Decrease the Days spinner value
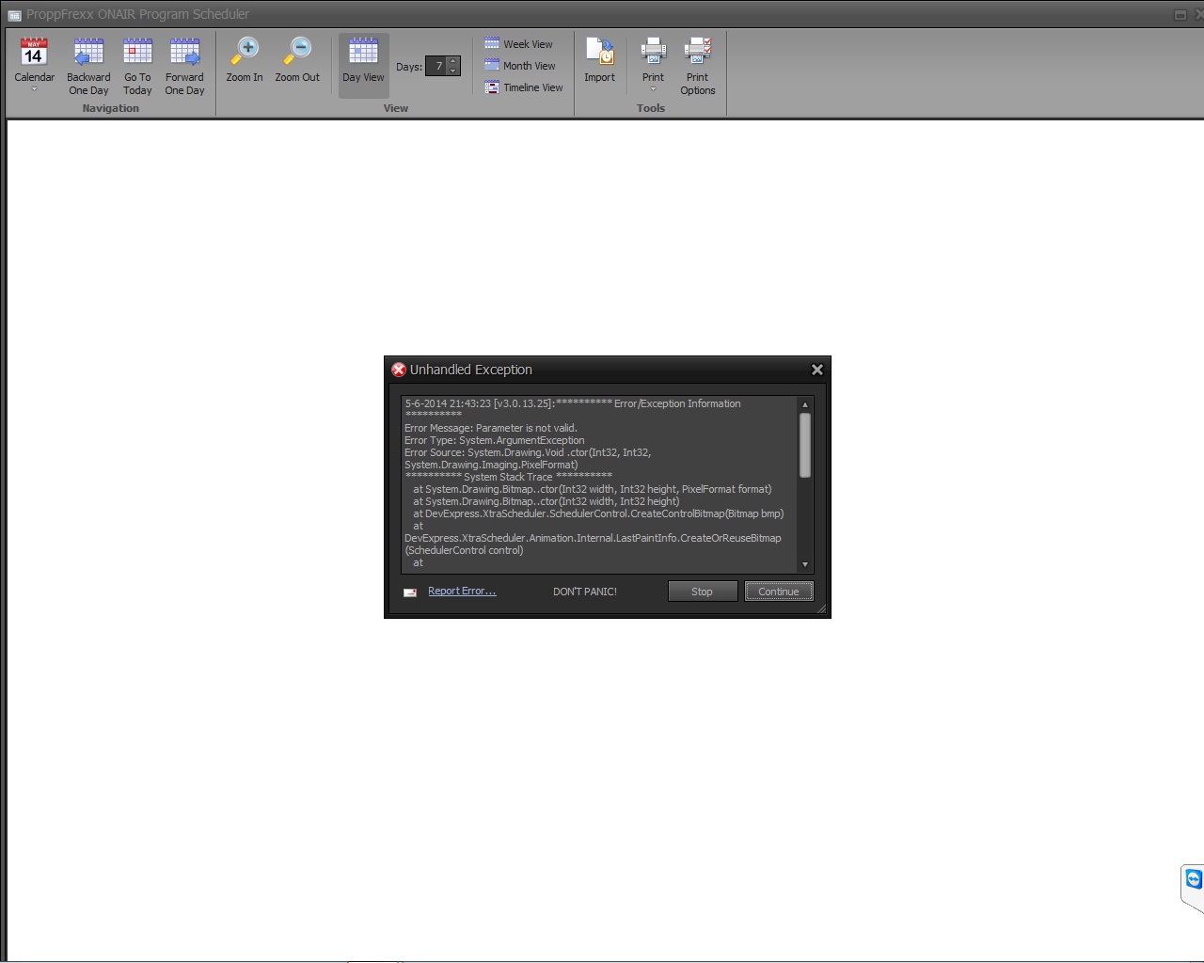The width and height of the screenshot is (1204, 963). (x=453, y=71)
